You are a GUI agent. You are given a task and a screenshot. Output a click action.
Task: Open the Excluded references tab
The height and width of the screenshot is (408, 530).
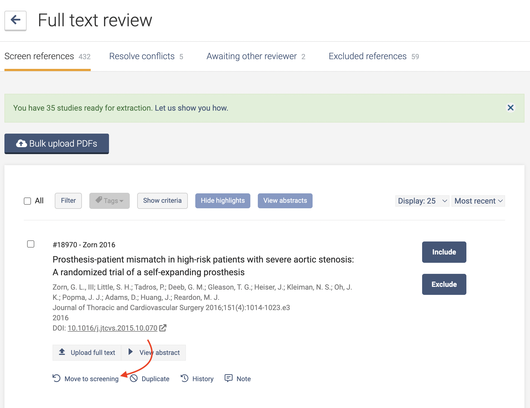(374, 56)
